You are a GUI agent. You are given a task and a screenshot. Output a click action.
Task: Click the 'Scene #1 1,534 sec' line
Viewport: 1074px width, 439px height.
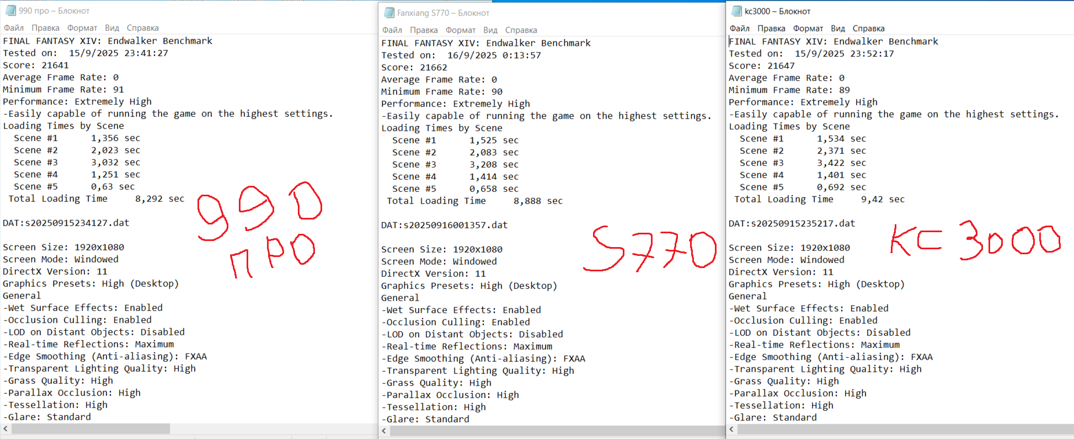[803, 138]
